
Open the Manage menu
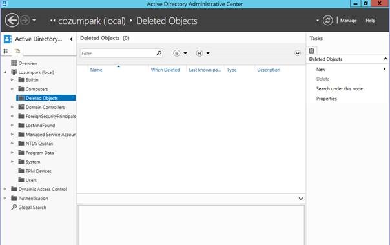tap(348, 21)
